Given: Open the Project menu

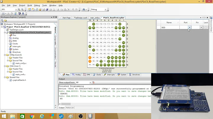Looking at the screenshot, I should 22,5.
